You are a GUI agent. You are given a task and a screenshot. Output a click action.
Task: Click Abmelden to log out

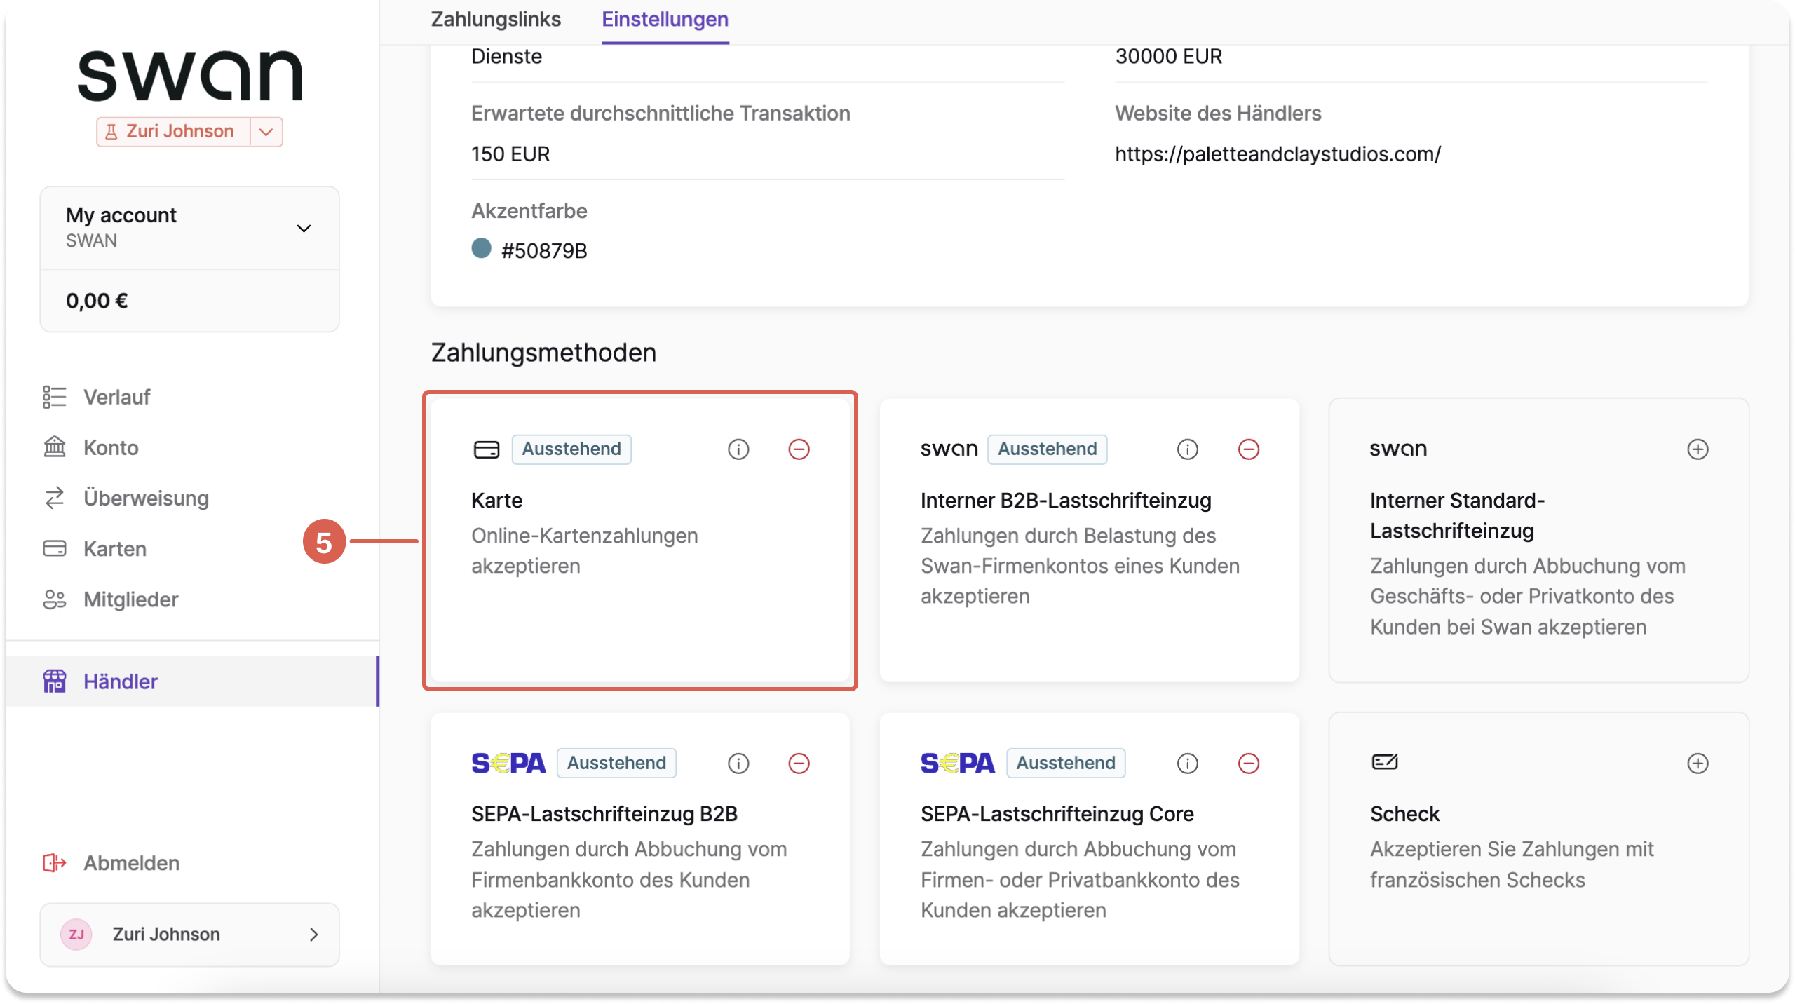tap(131, 862)
